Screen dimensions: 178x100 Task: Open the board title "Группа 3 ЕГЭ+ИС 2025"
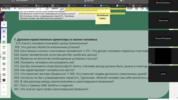pos(27,8)
